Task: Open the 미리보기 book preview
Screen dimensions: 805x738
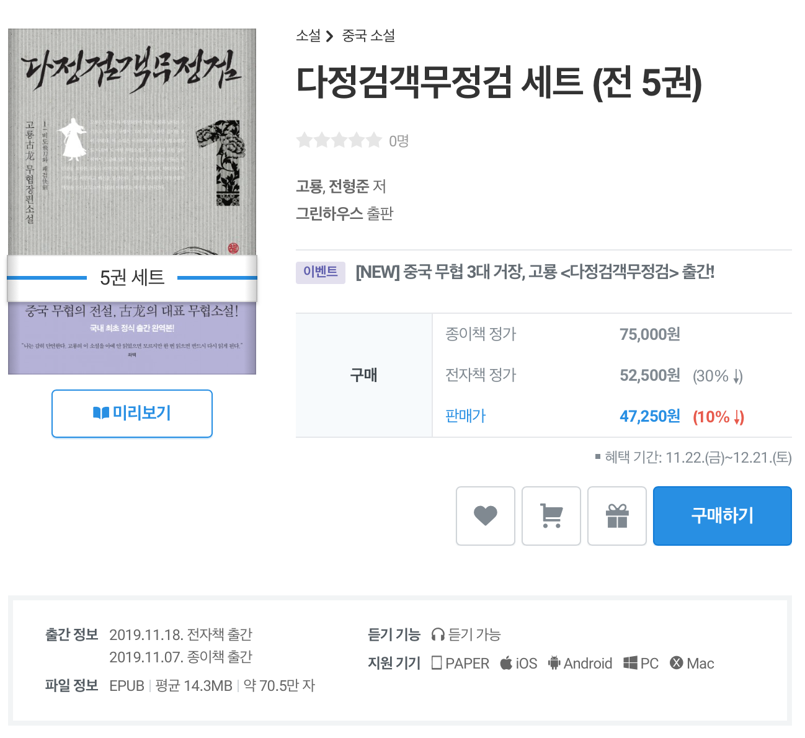Action: (x=132, y=413)
